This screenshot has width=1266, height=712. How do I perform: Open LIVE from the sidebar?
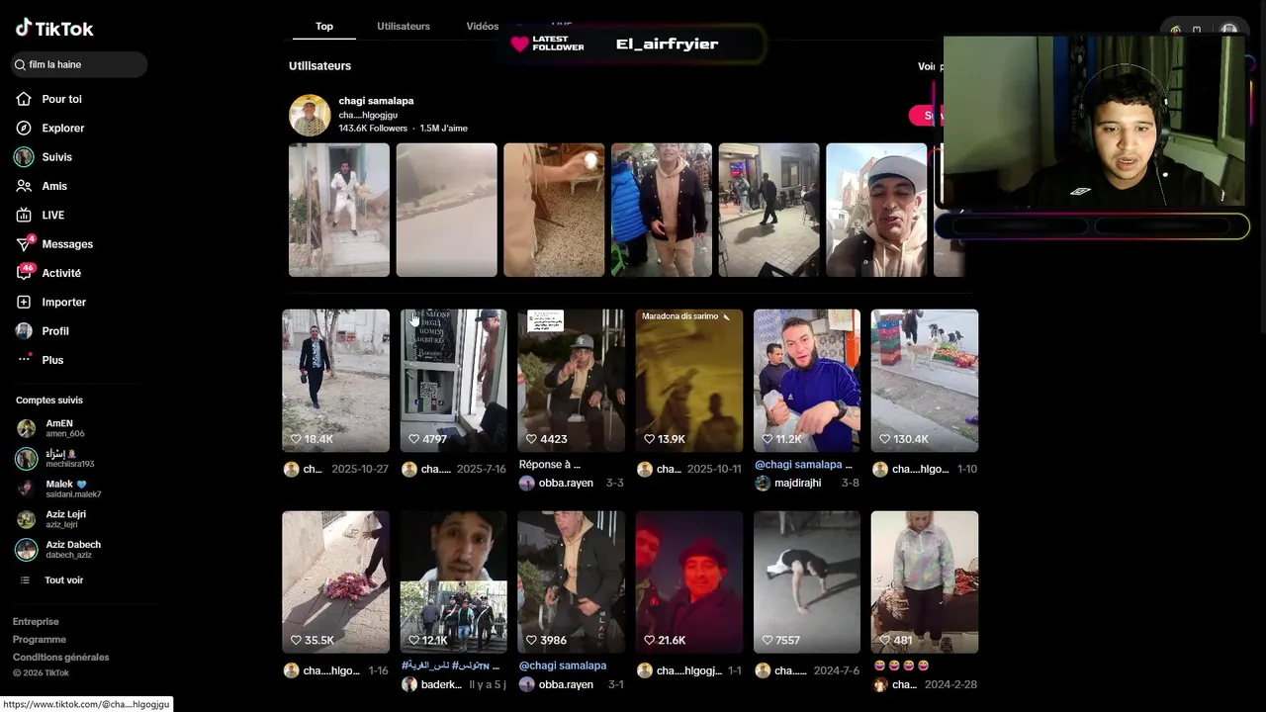click(x=52, y=215)
